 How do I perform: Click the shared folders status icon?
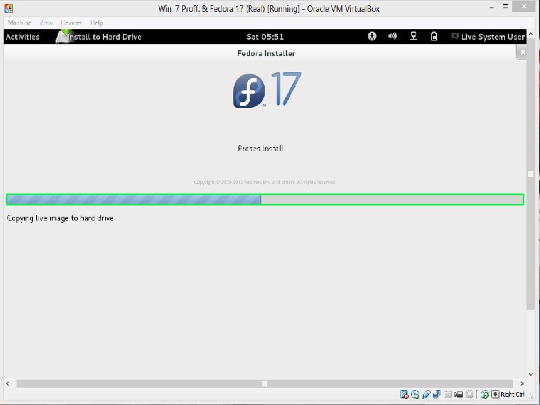(448, 394)
